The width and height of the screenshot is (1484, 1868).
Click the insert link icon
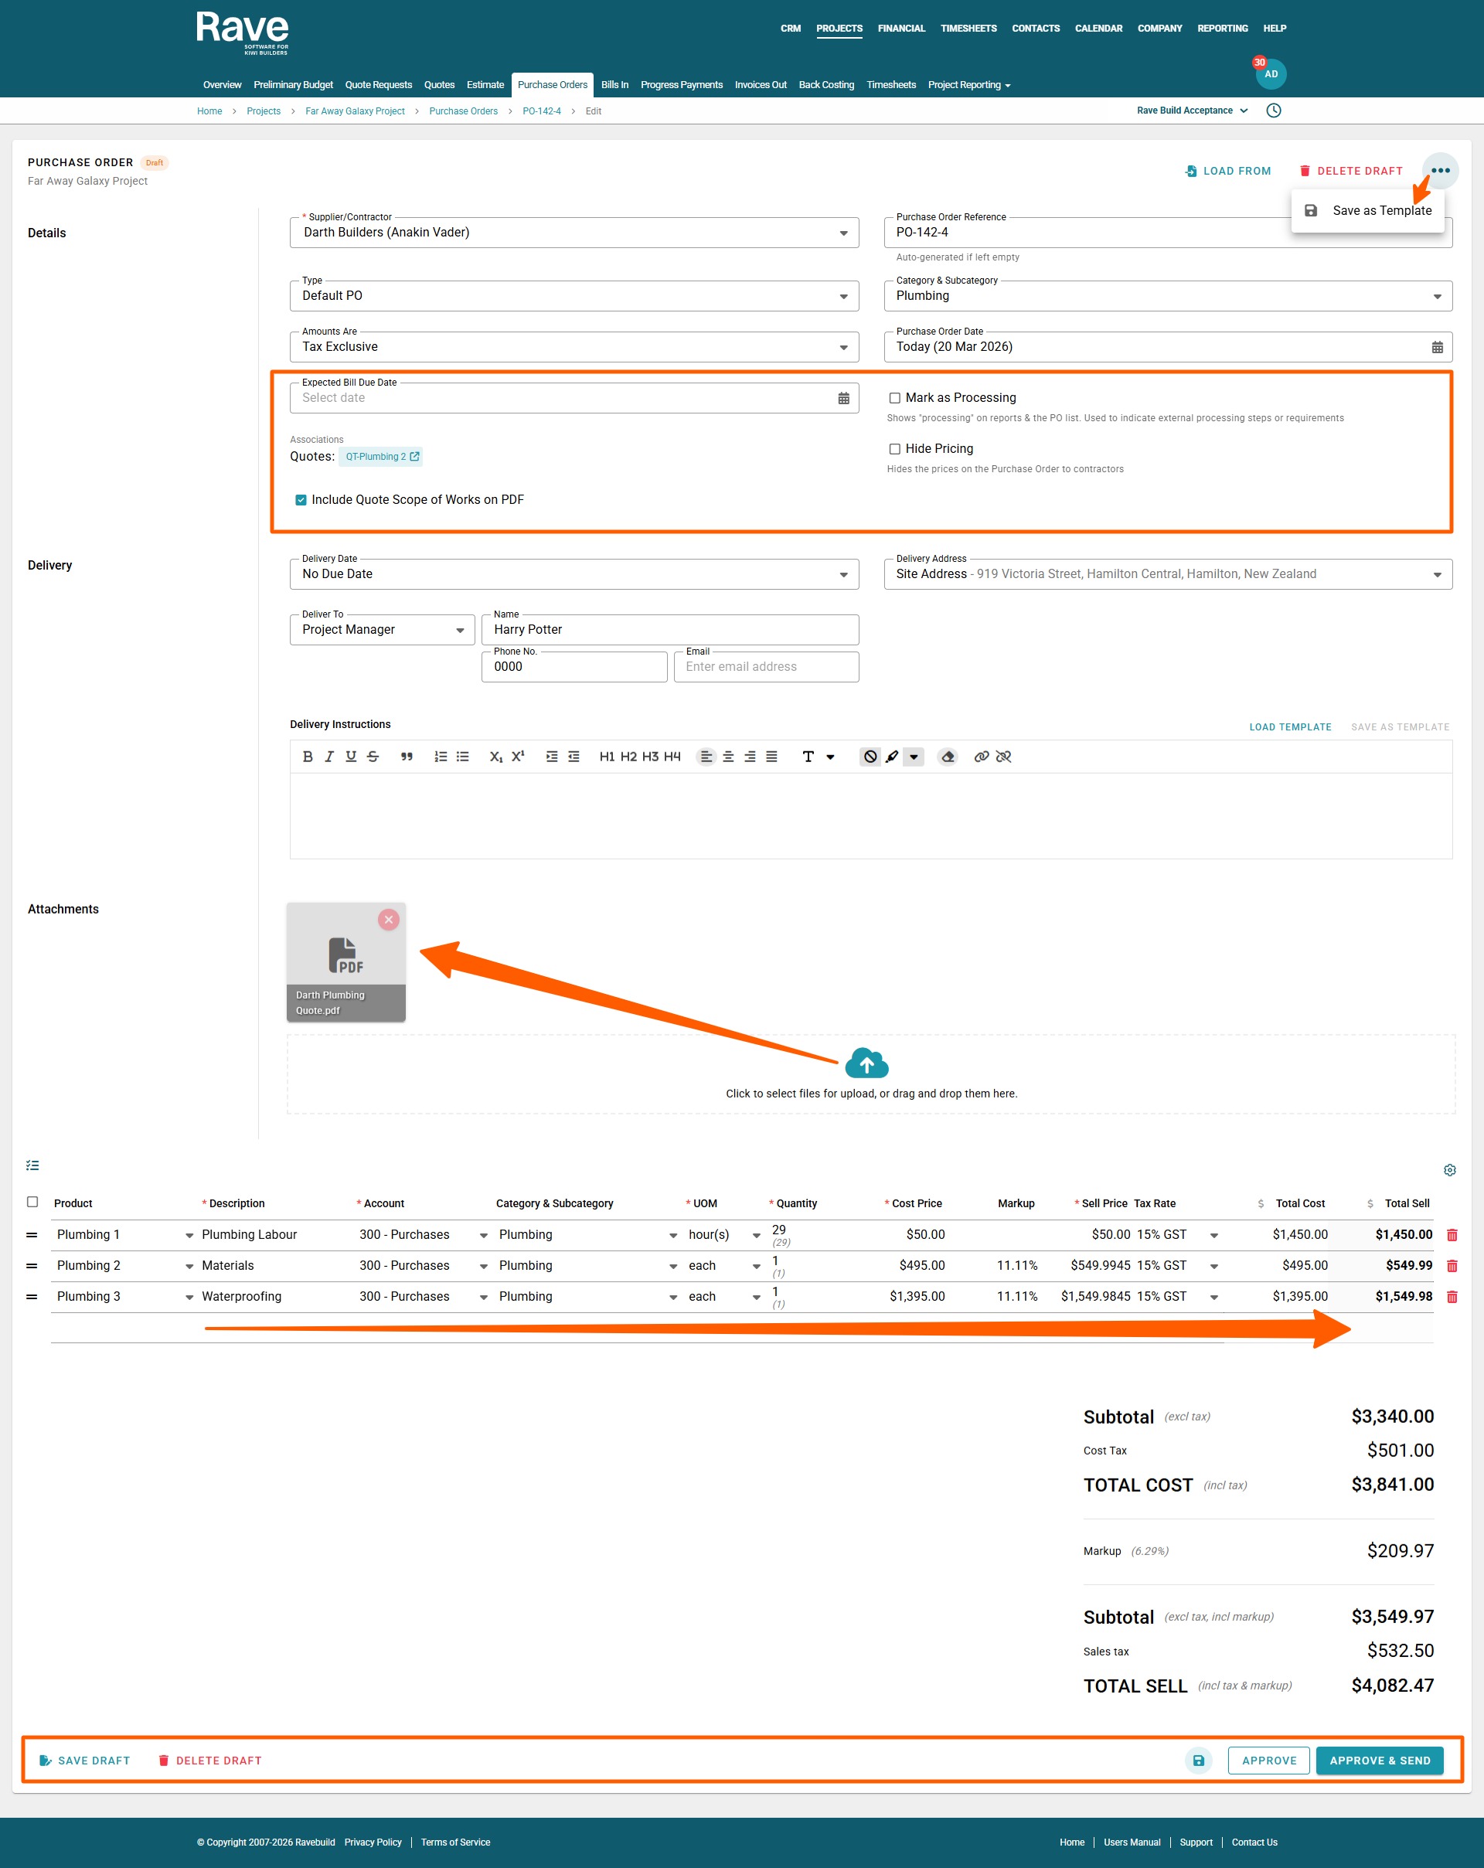pyautogui.click(x=981, y=757)
